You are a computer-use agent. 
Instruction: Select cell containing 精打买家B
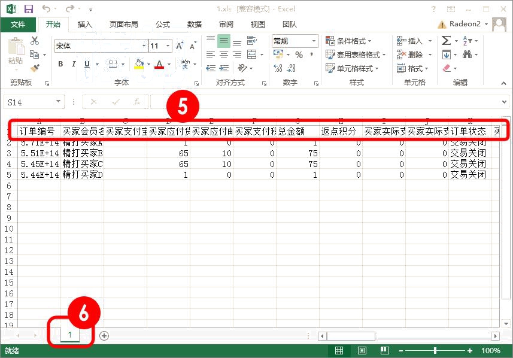pos(83,153)
